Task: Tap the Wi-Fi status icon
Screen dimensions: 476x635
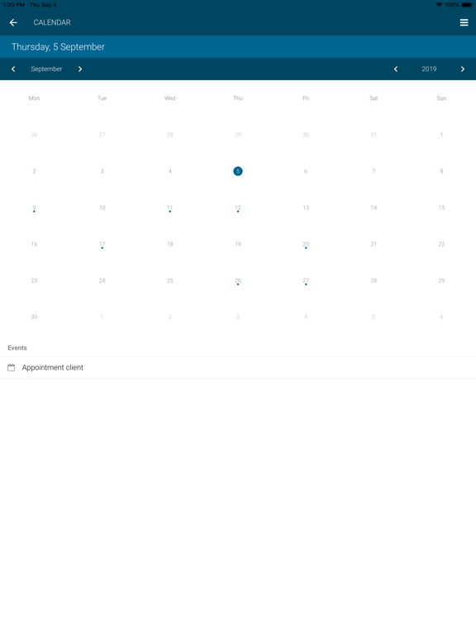Action: (x=439, y=5)
